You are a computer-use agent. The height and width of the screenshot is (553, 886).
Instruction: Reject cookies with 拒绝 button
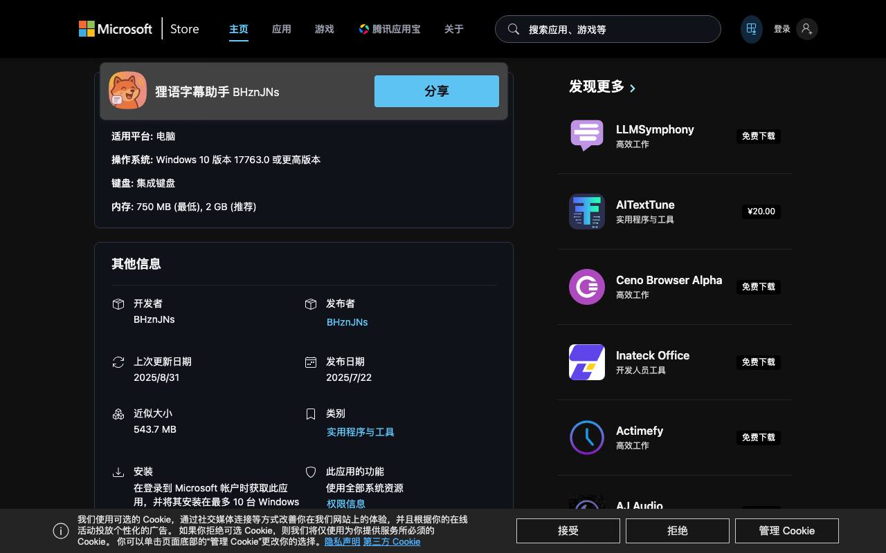(678, 531)
